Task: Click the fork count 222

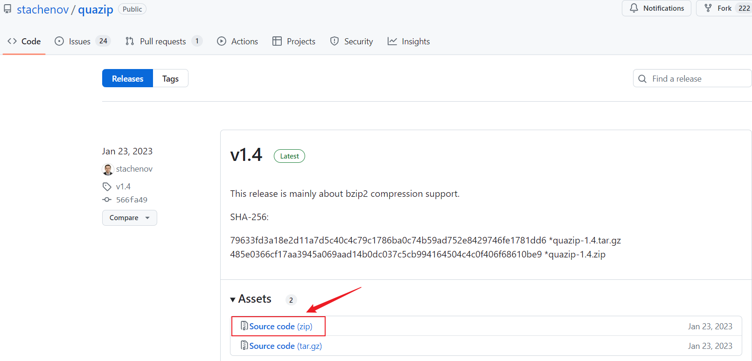Action: [x=744, y=8]
